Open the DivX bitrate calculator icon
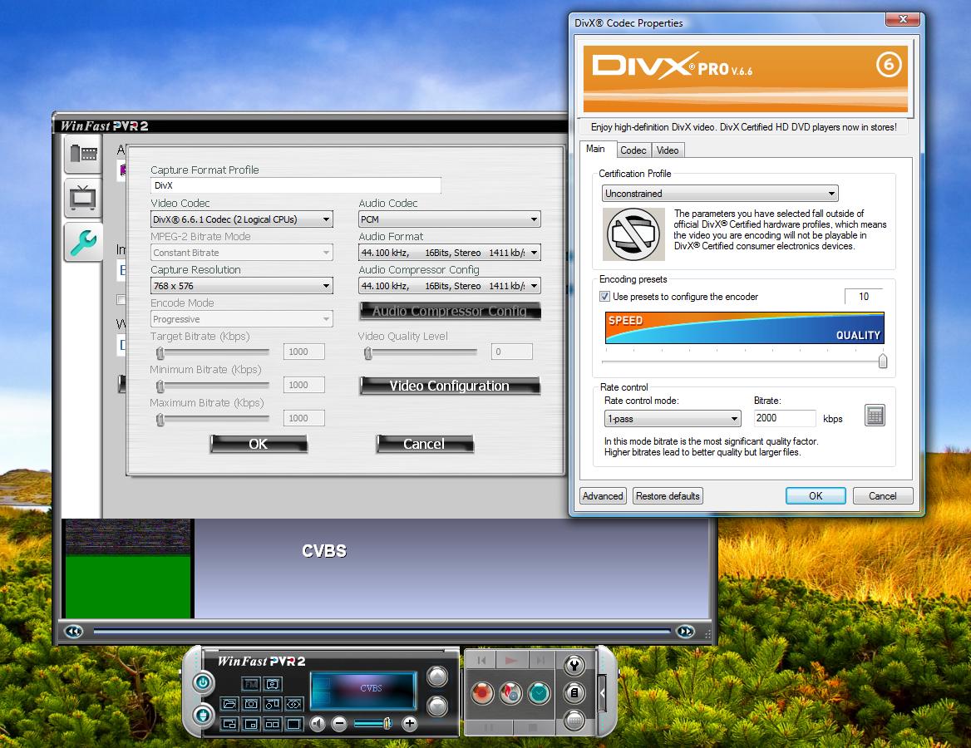Viewport: 971px width, 748px height. click(x=875, y=416)
